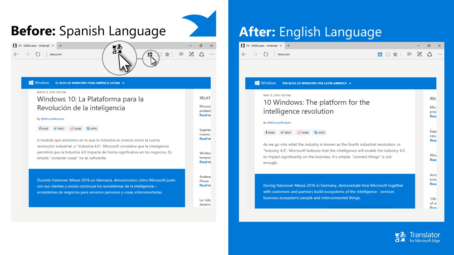Maximize the English browser window

tap(429, 45)
